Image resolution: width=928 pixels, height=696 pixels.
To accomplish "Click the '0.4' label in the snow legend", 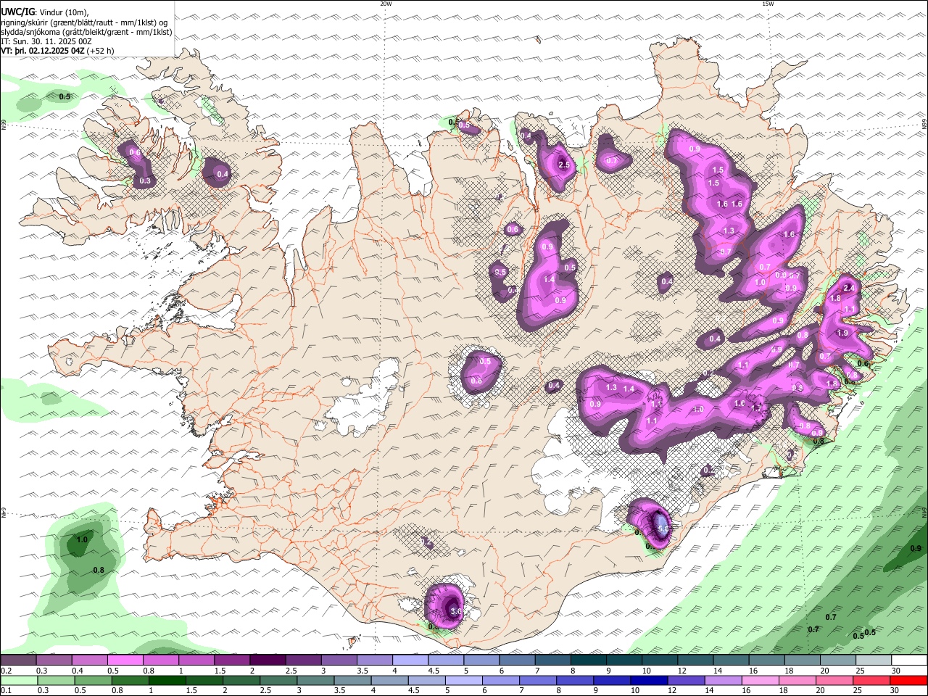I will click(78, 671).
